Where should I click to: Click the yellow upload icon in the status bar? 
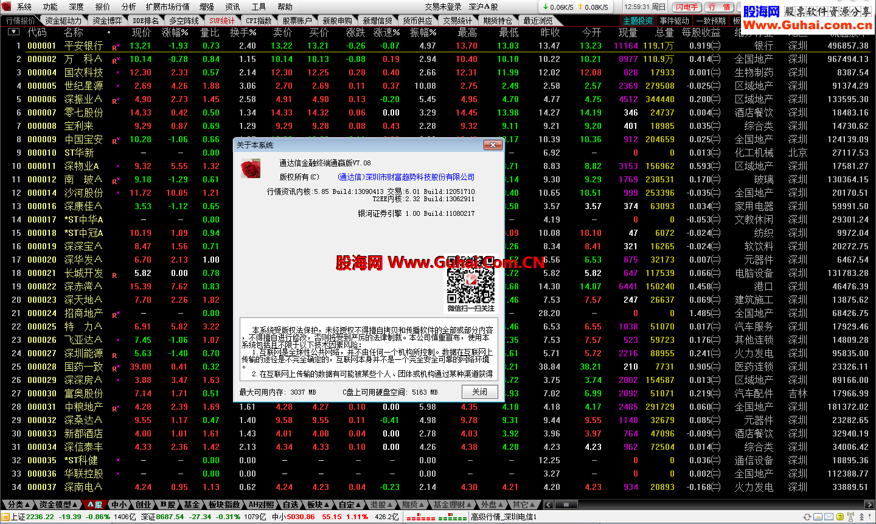839,517
